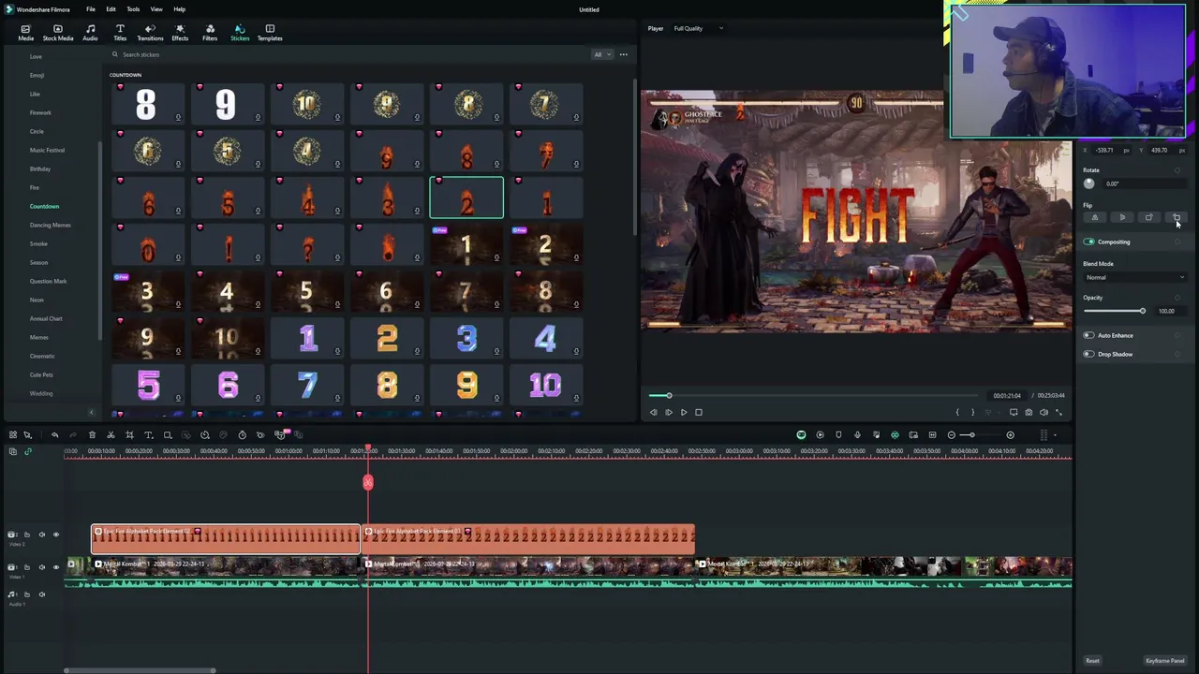Click the red scissors on the playhead
This screenshot has width=1199, height=674.
(x=368, y=482)
